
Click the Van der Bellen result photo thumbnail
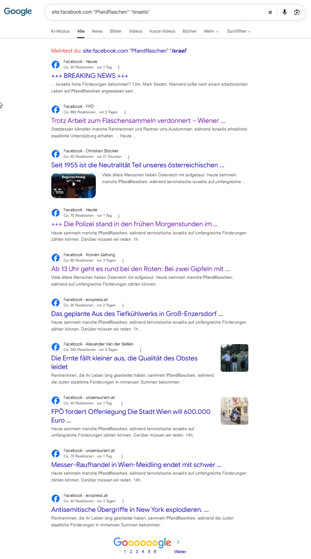click(x=234, y=358)
